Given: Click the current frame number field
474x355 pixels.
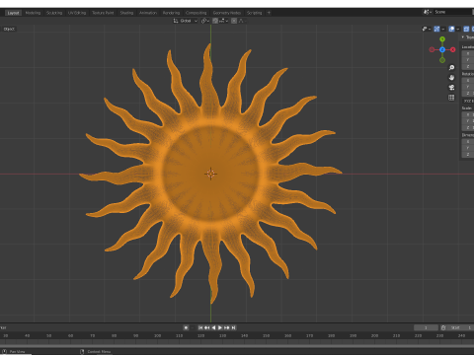Looking at the screenshot, I should (426, 327).
